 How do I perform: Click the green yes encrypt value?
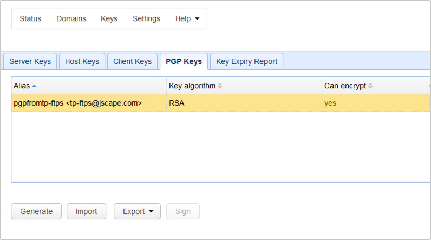coord(330,103)
